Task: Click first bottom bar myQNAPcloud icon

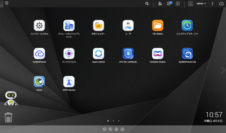Action: point(105,130)
